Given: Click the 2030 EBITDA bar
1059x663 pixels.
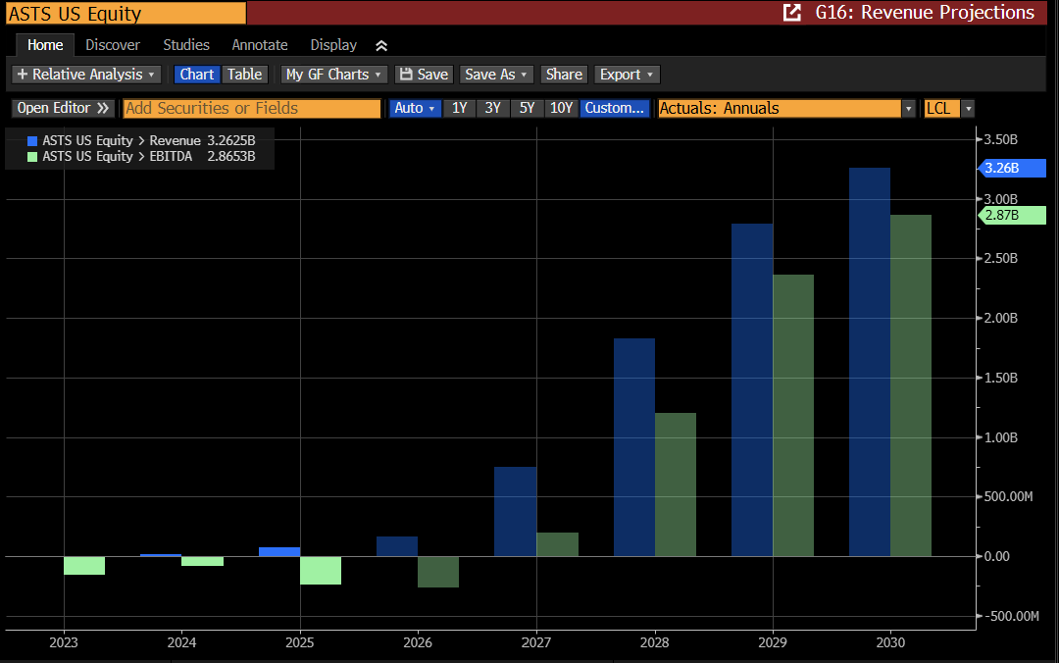Looking at the screenshot, I should tap(910, 385).
